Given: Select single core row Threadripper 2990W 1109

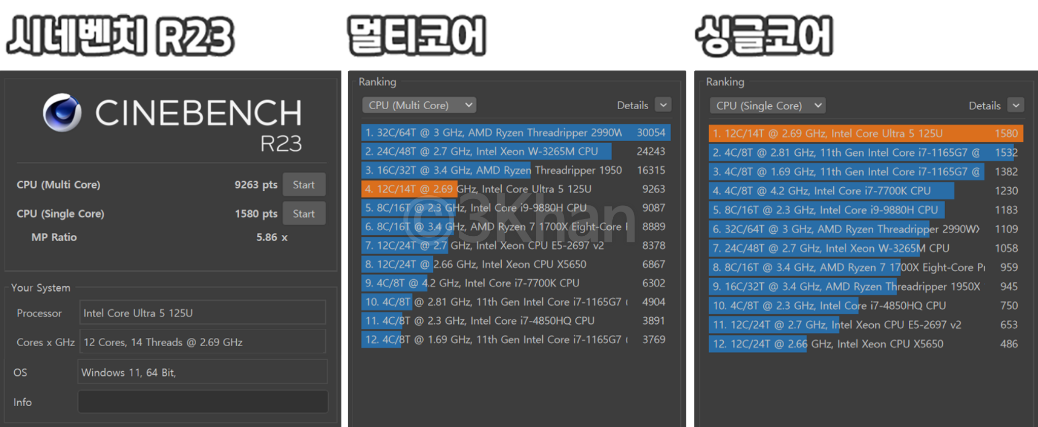Looking at the screenshot, I should click(866, 229).
